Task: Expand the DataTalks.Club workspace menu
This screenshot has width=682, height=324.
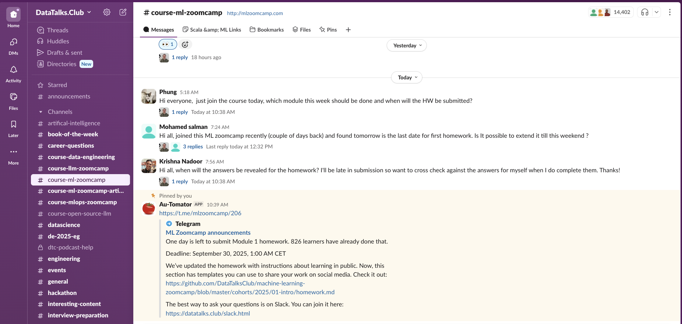Action: click(63, 12)
